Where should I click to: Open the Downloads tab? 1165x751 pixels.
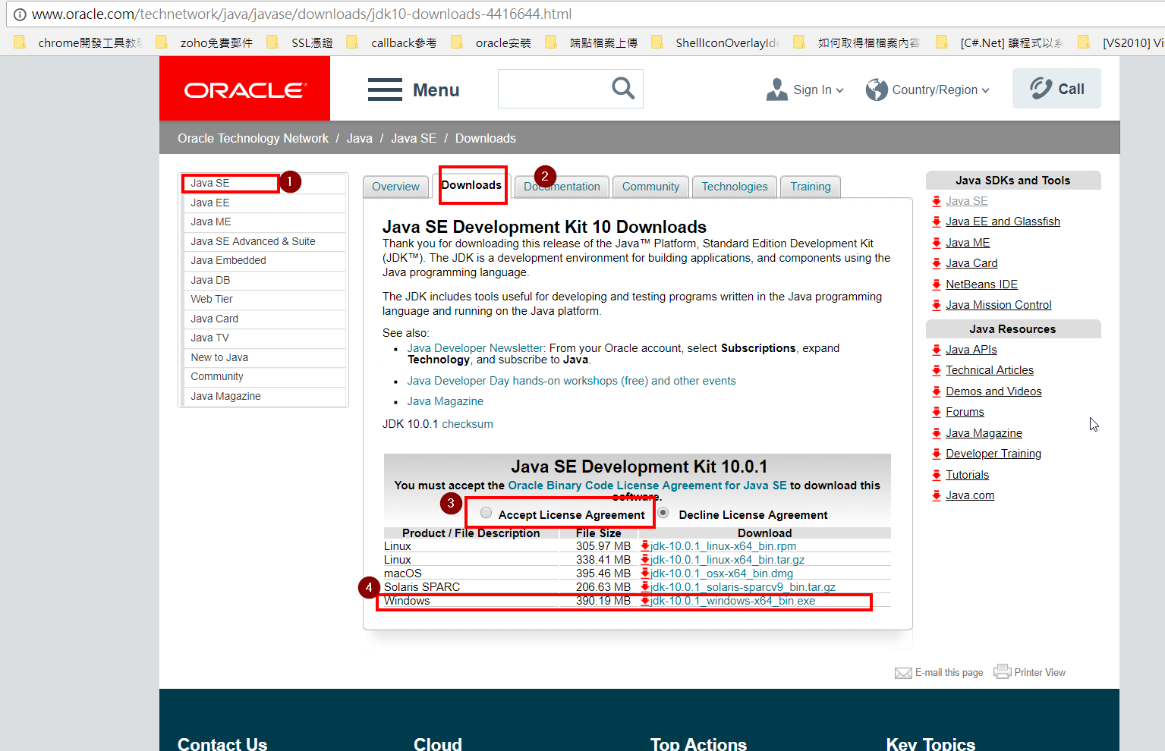pyautogui.click(x=471, y=185)
